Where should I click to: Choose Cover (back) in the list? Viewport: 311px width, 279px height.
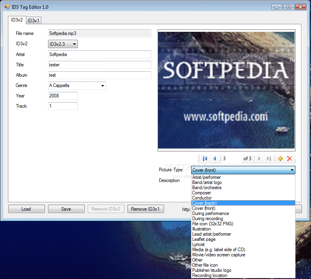(243, 203)
